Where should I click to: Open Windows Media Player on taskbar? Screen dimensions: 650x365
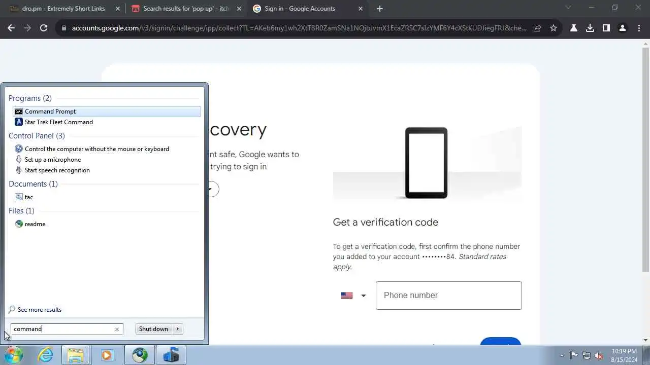tap(107, 355)
